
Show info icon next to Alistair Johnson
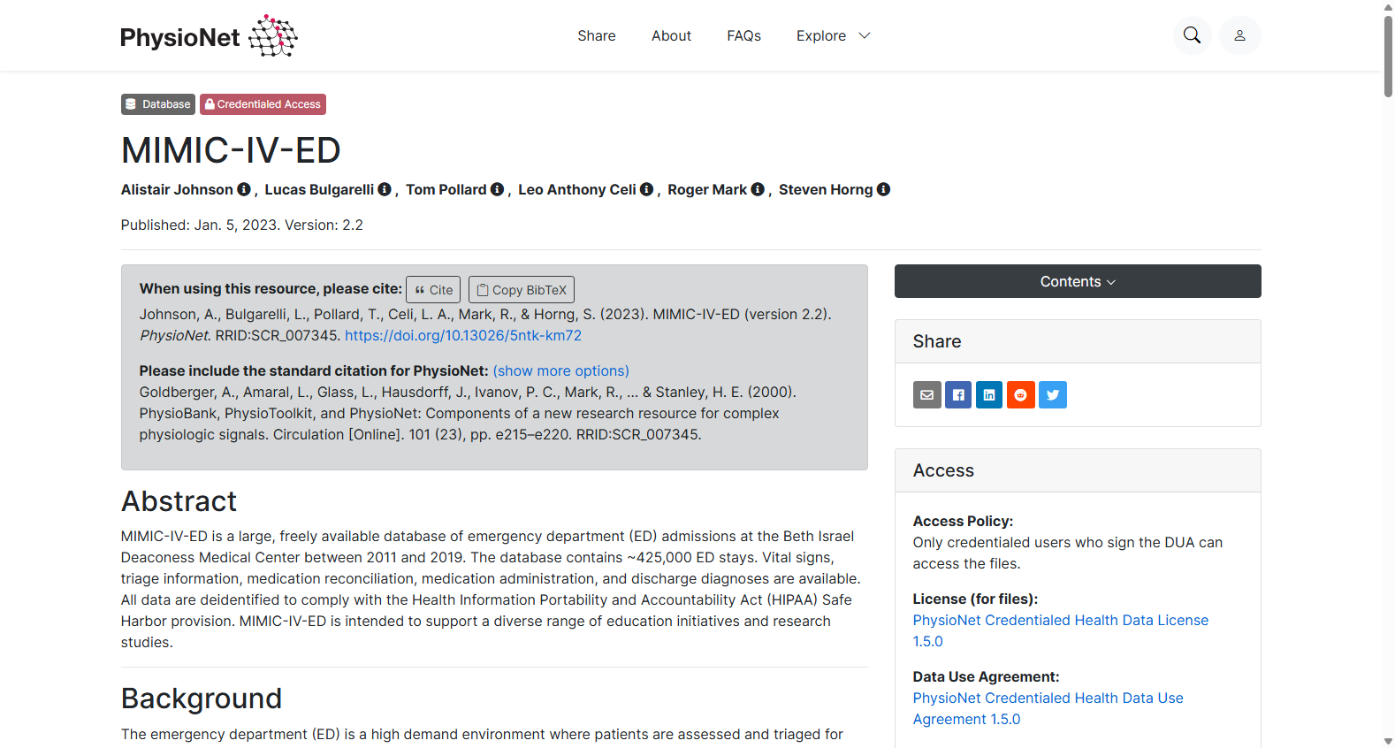(244, 189)
